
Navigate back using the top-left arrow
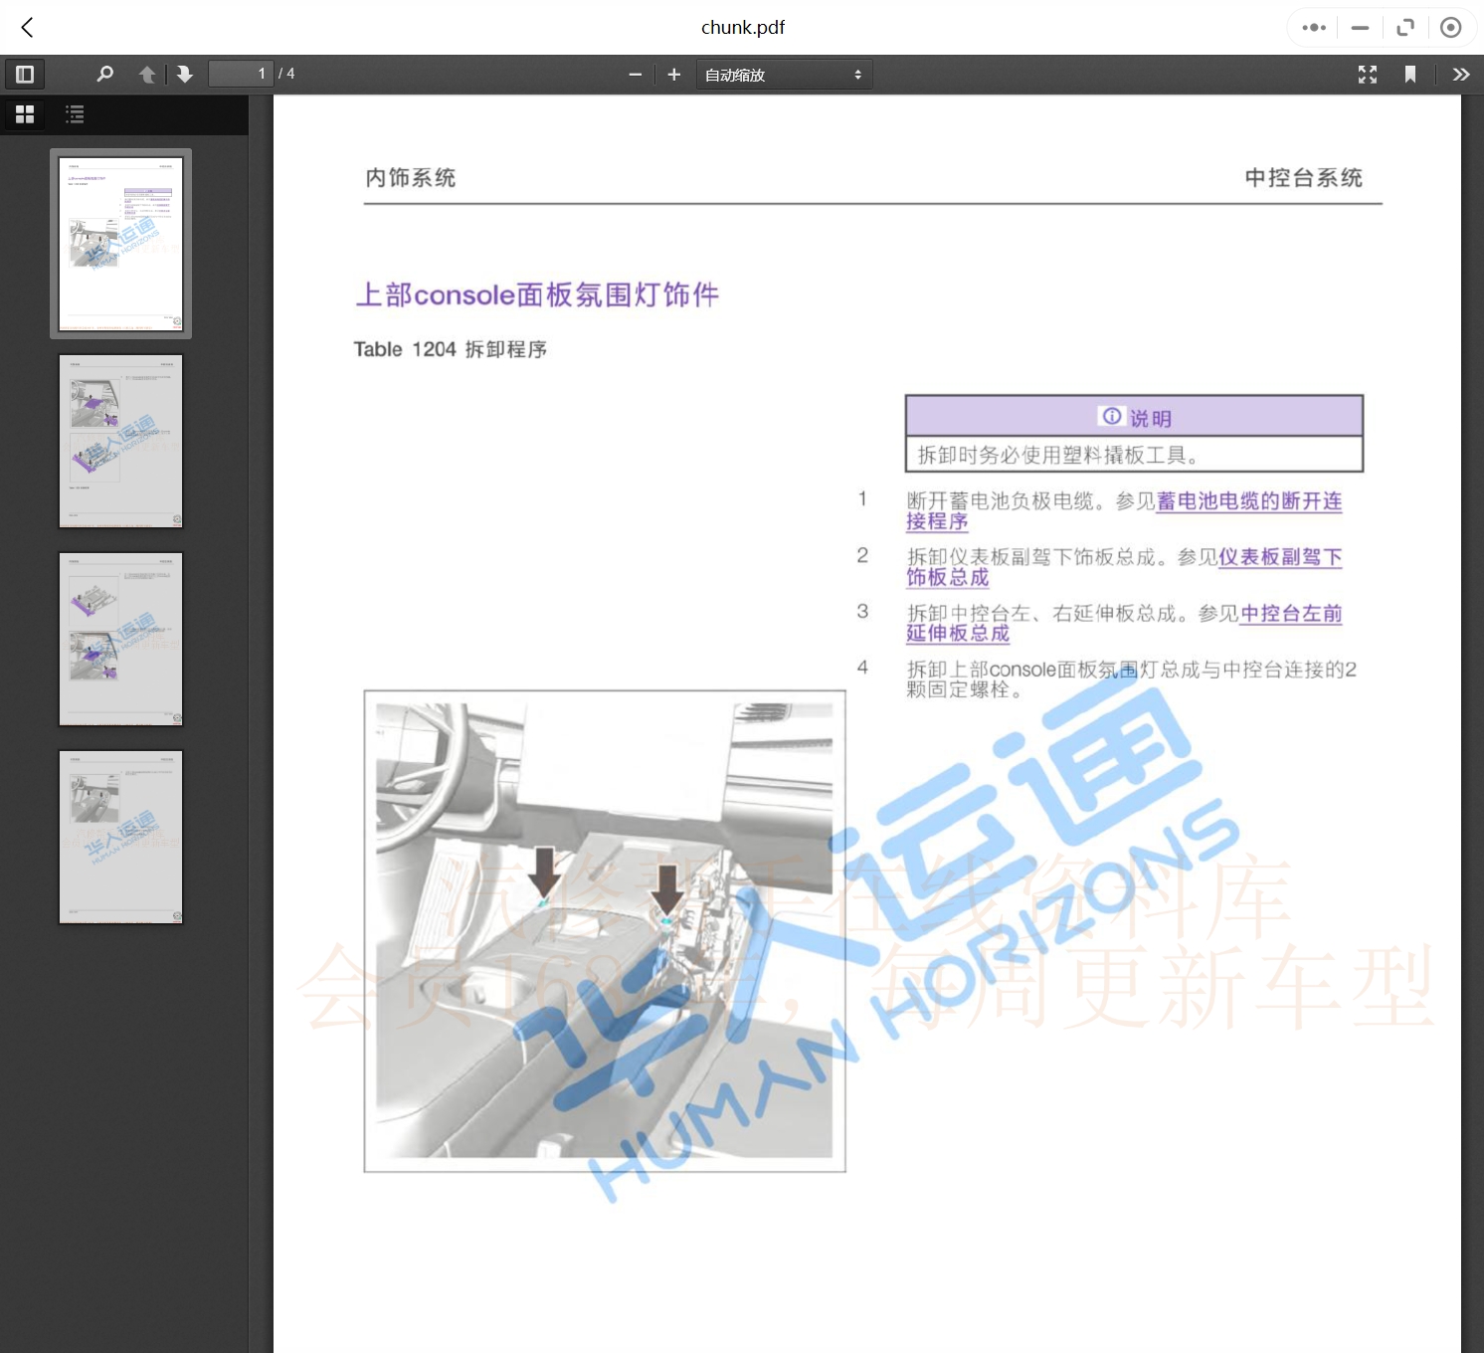pos(26,27)
